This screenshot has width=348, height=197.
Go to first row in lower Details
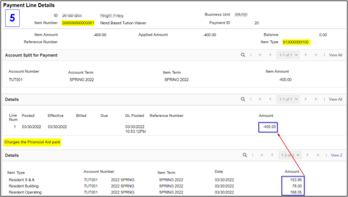point(262,155)
